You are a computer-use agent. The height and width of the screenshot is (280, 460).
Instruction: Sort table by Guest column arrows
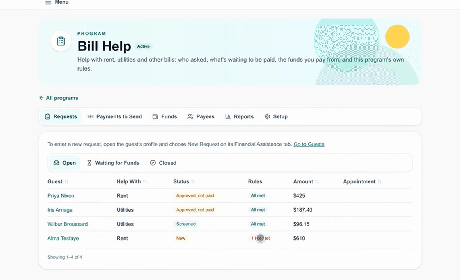[x=66, y=181]
